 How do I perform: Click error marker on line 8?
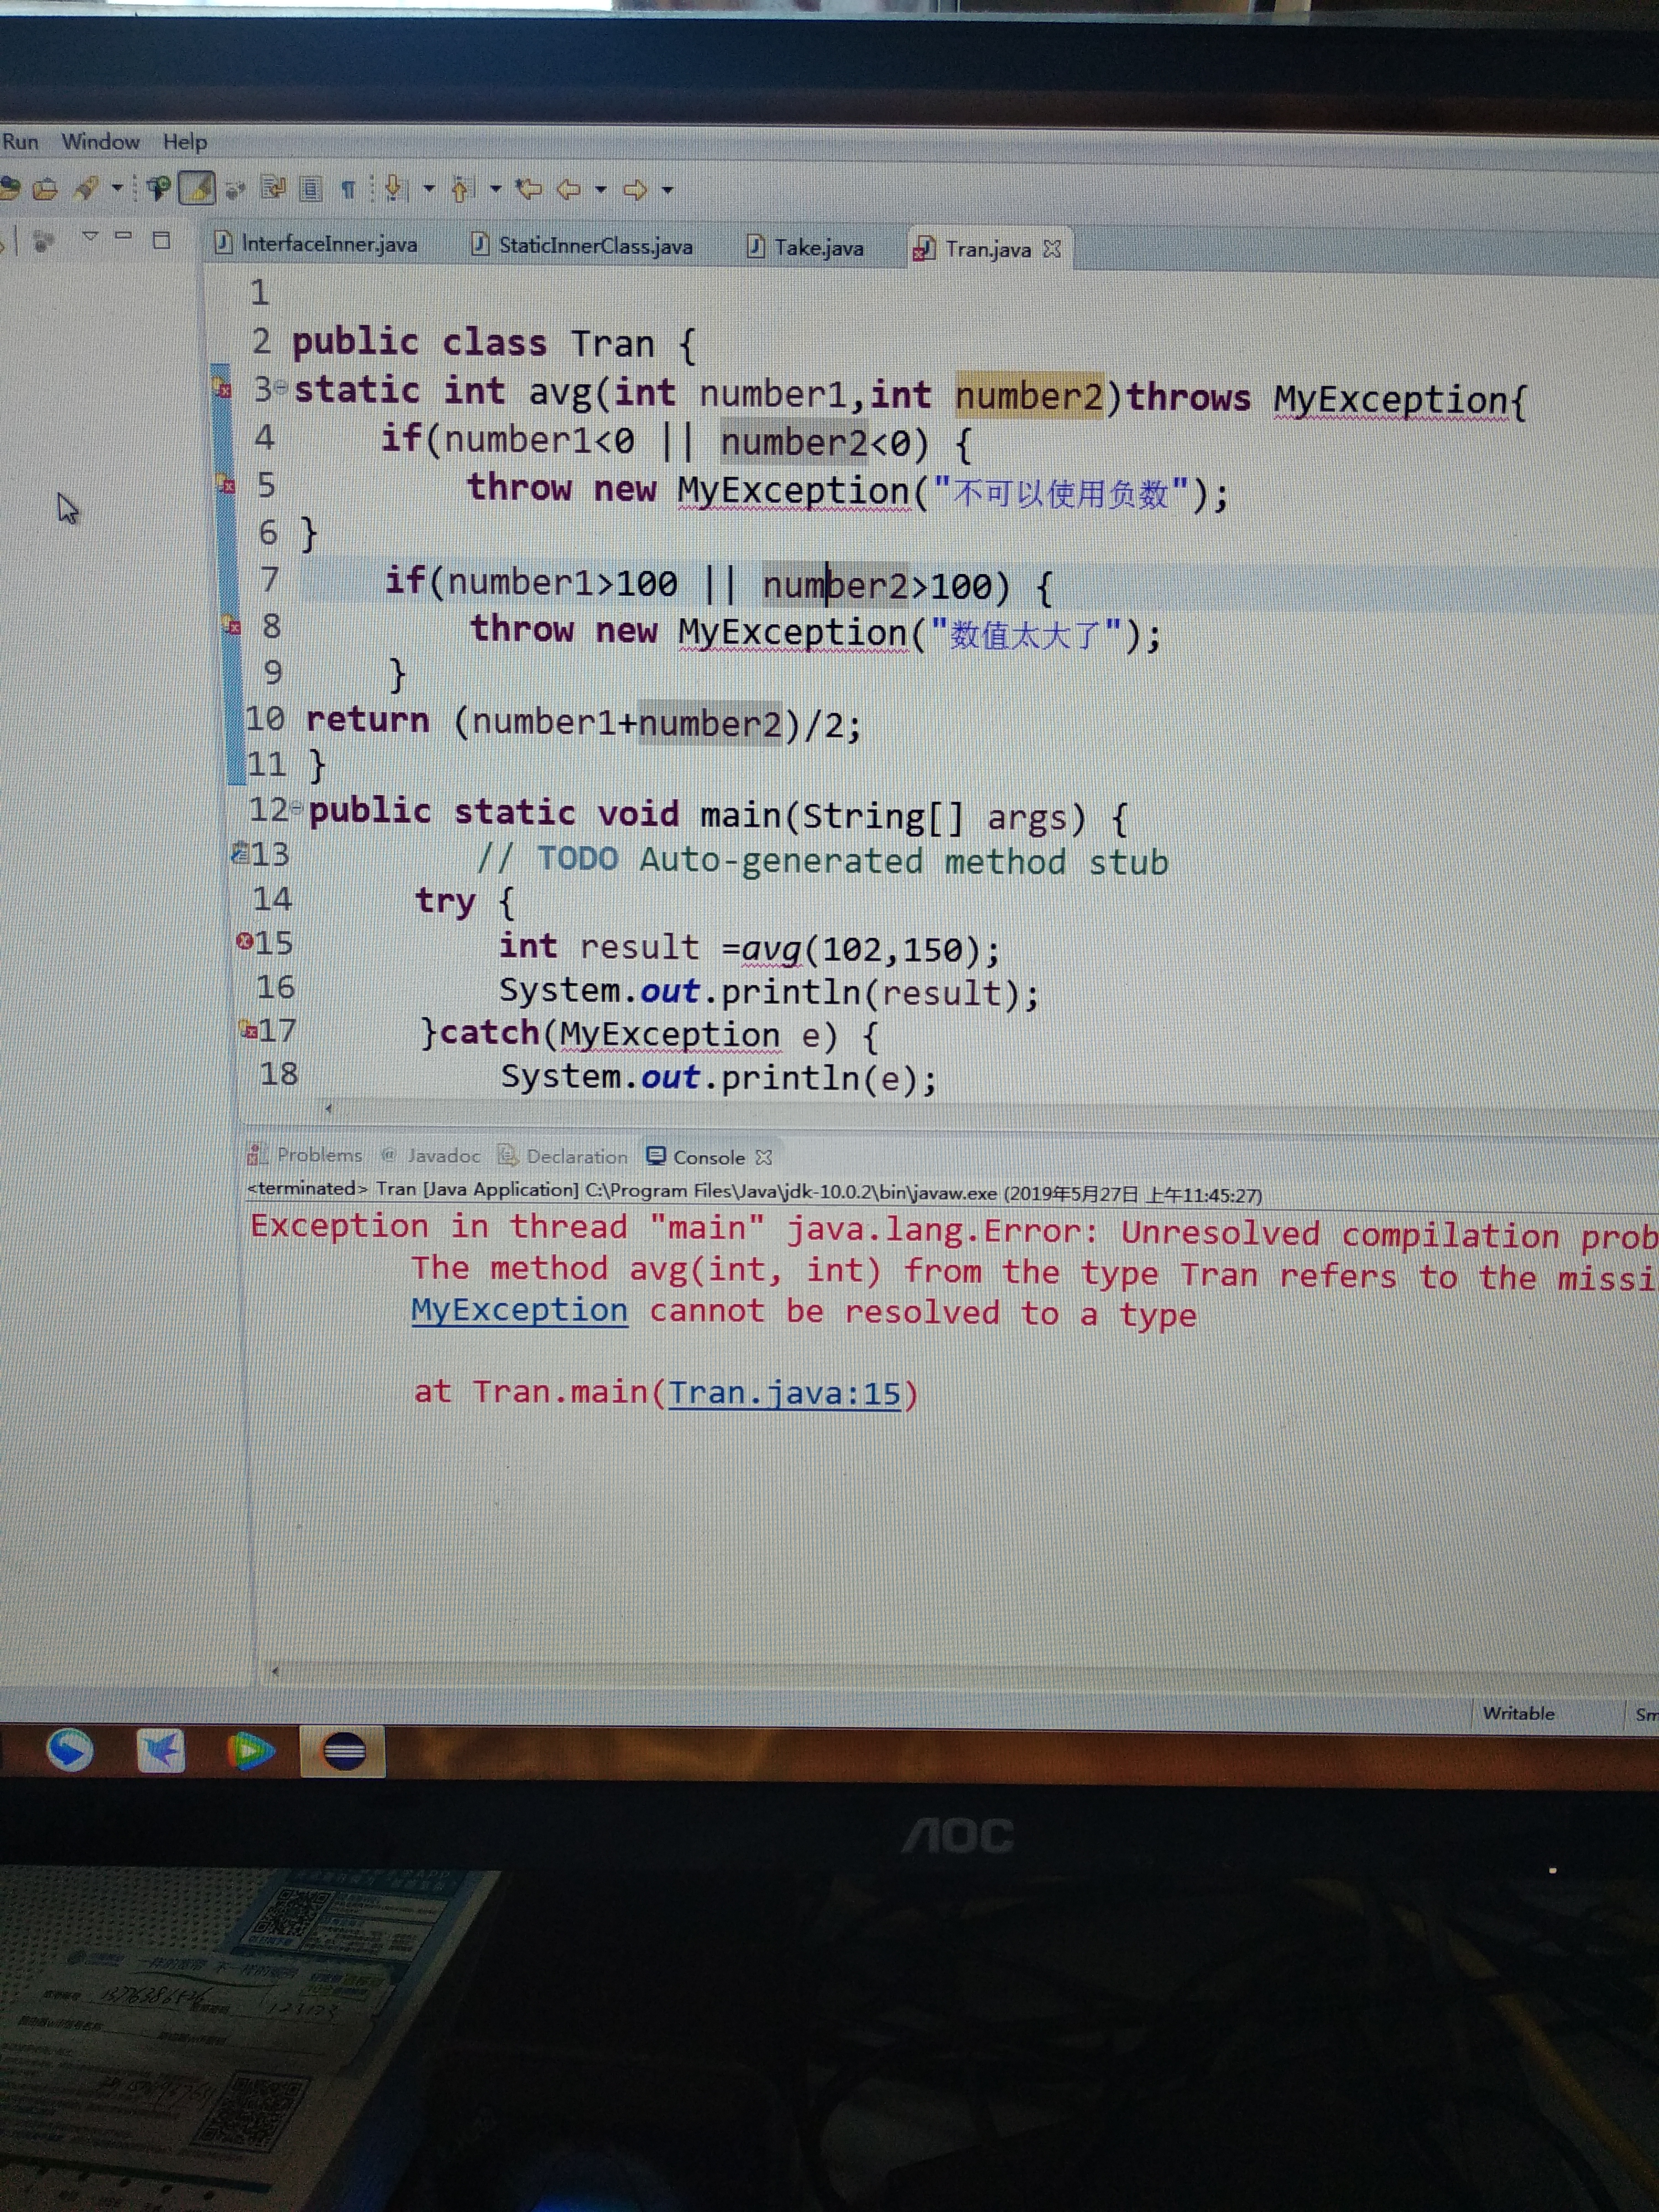[x=232, y=626]
